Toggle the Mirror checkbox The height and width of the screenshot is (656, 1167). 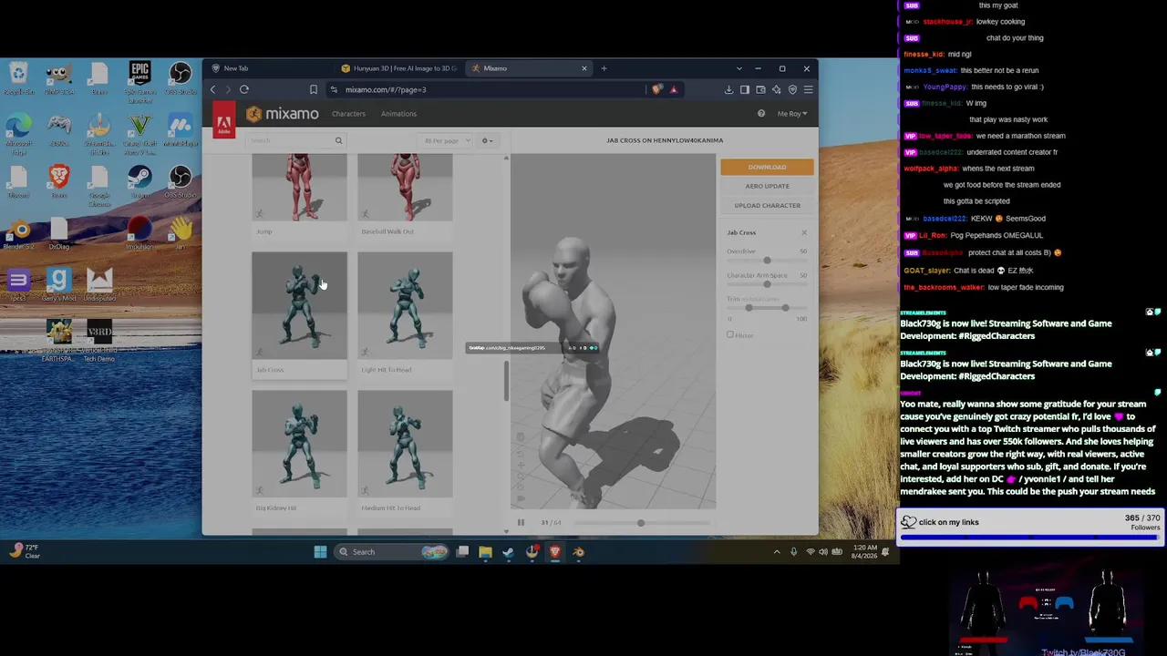[730, 335]
